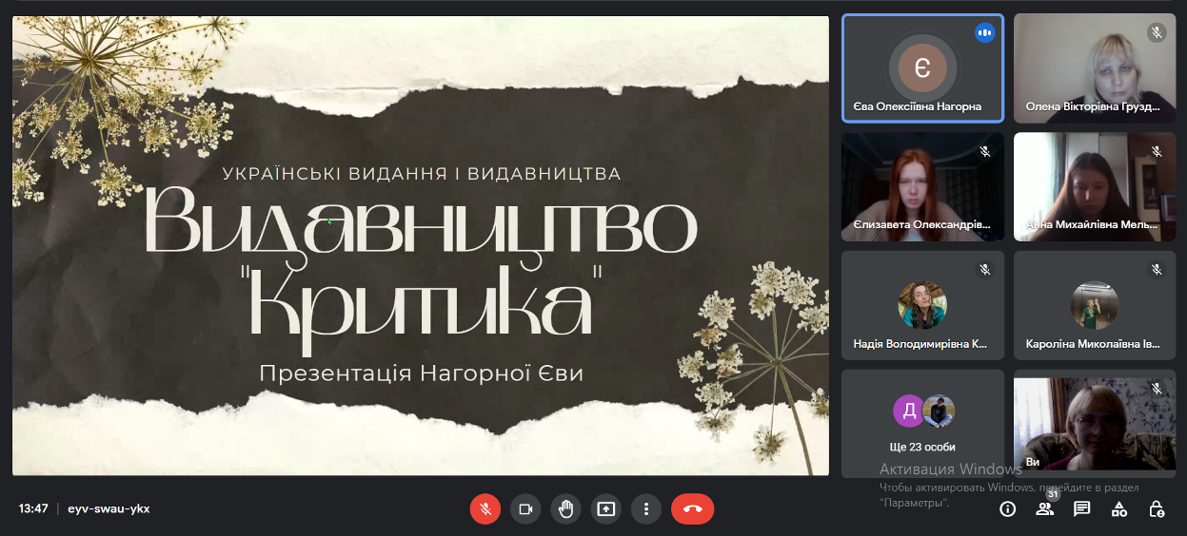Open the activities icon

(x=1119, y=508)
